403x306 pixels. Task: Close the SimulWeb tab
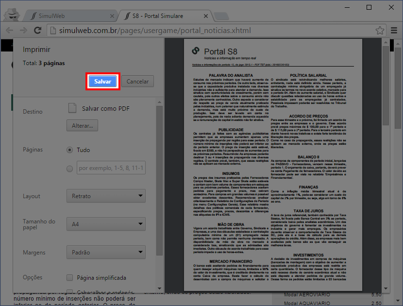[x=112, y=16]
